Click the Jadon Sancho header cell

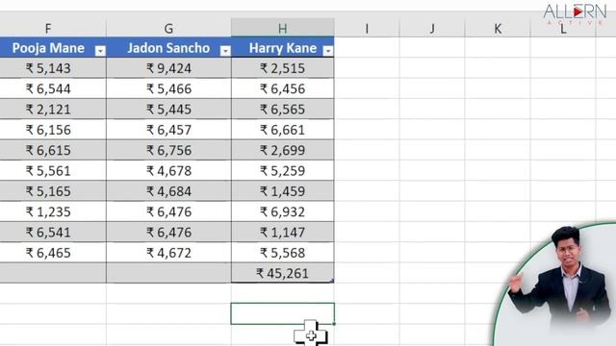(168, 48)
